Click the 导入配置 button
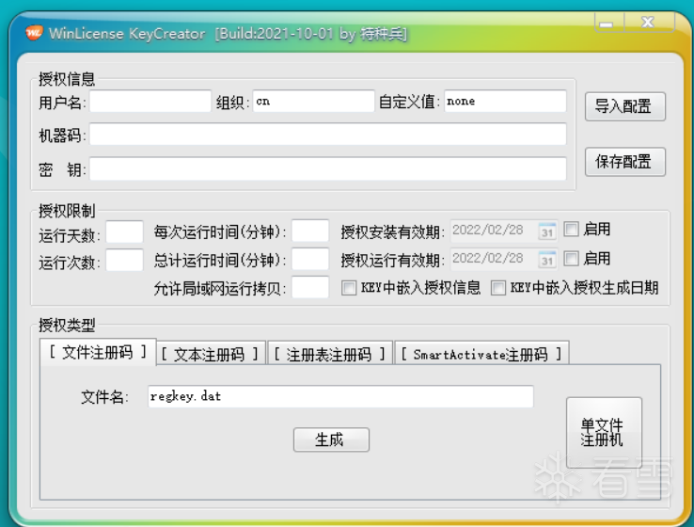The image size is (694, 527). 624,106
